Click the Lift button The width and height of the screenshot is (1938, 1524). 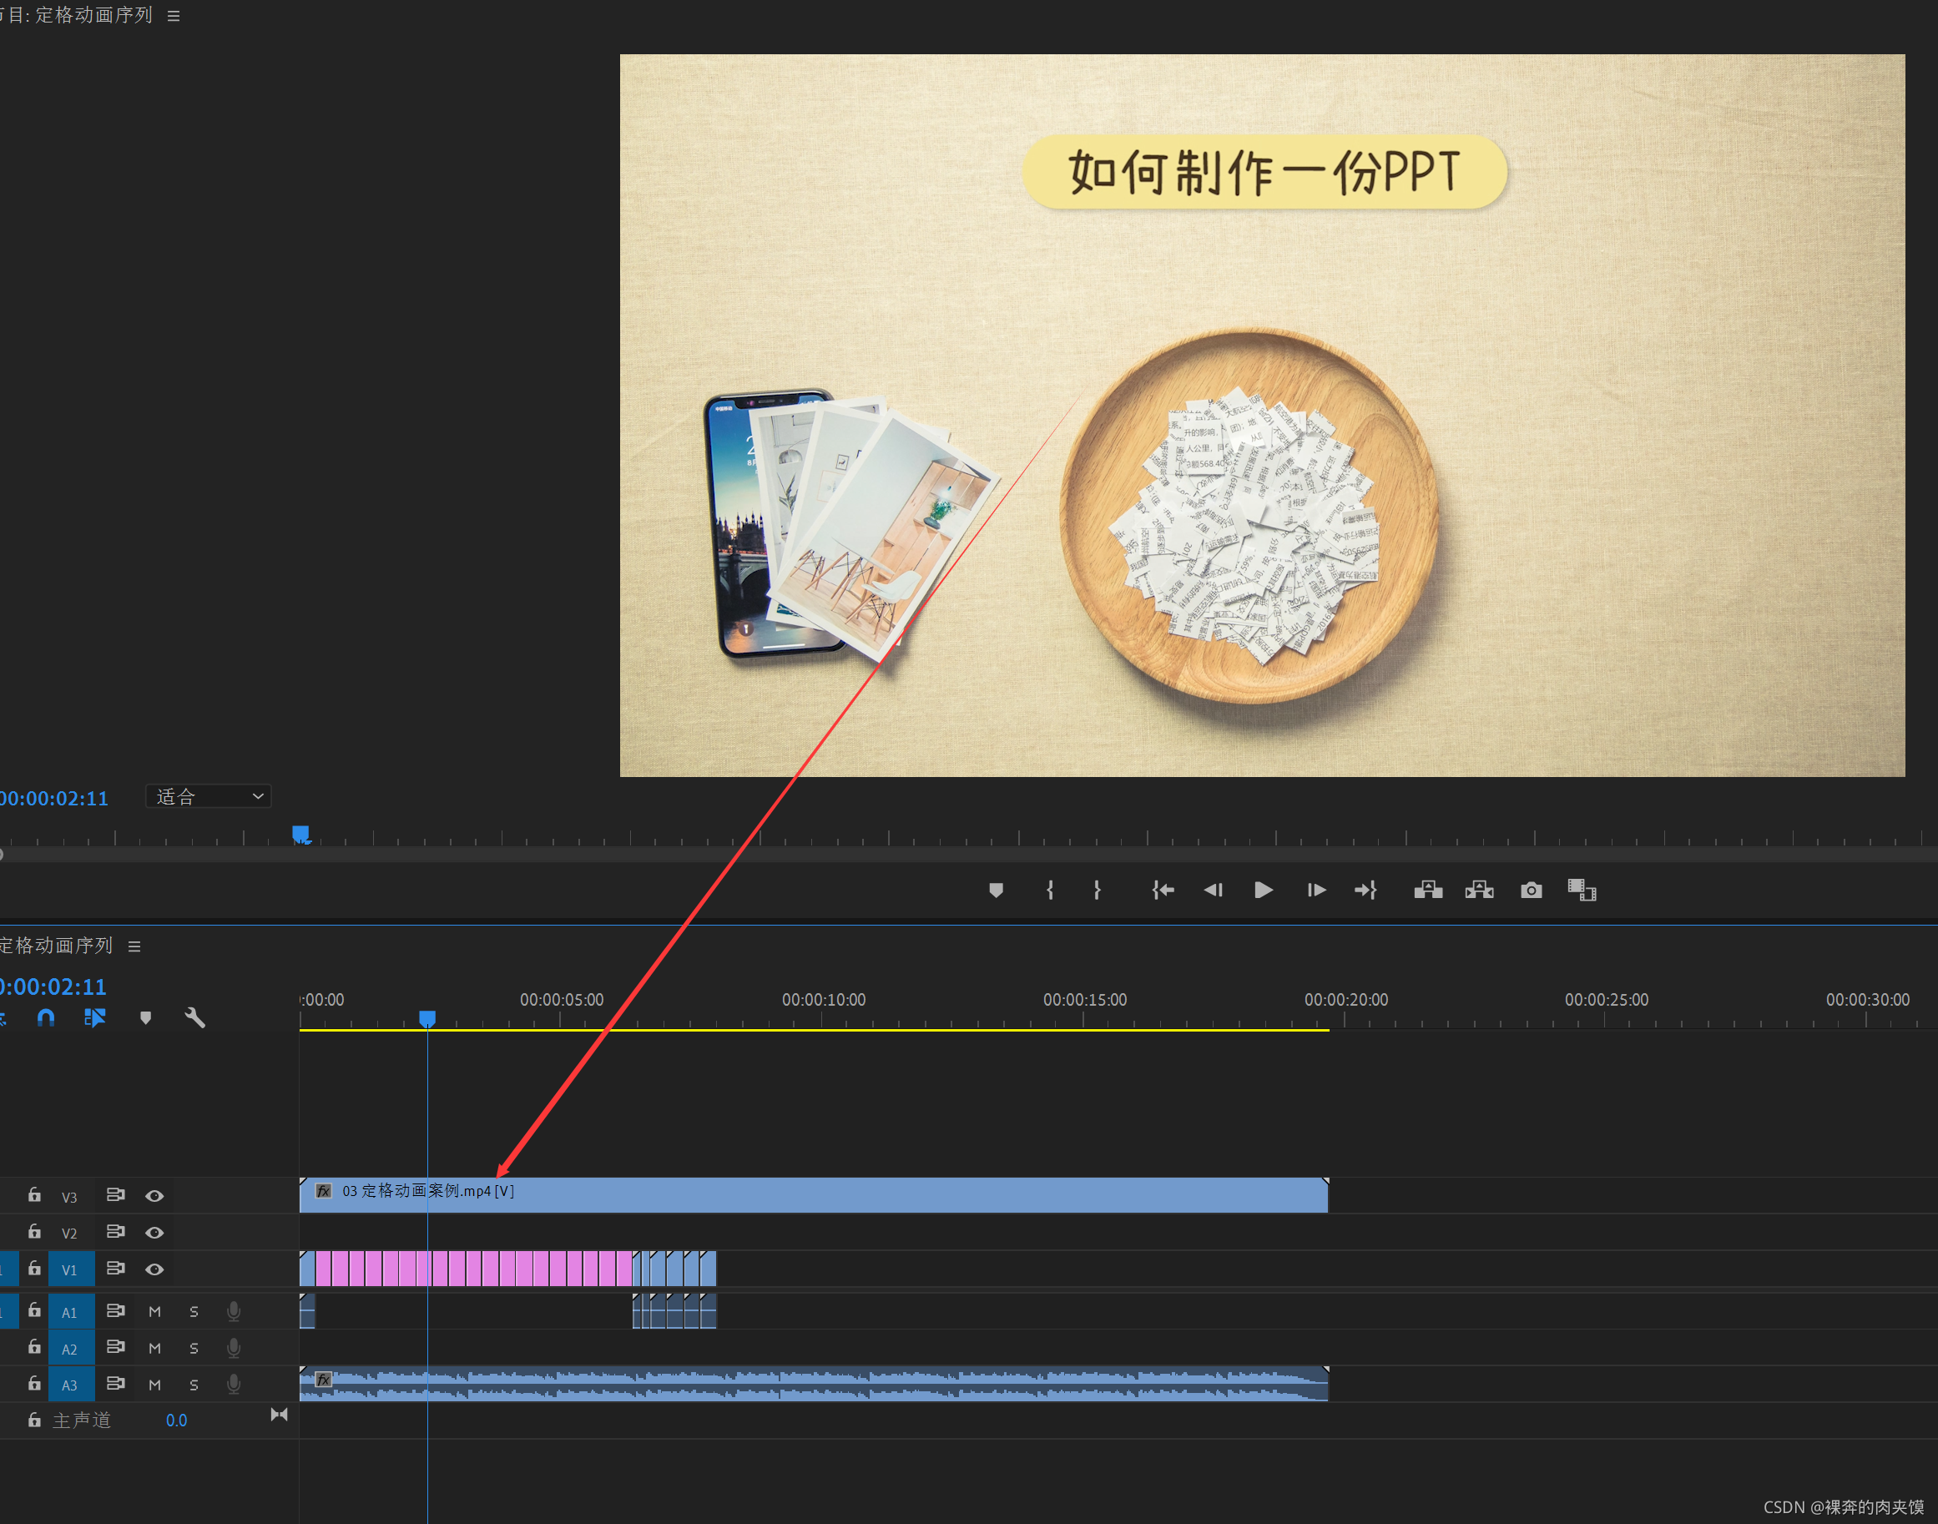coord(1427,890)
